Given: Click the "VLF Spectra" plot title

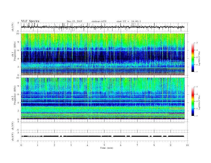Looking at the screenshot, I should [30, 21].
